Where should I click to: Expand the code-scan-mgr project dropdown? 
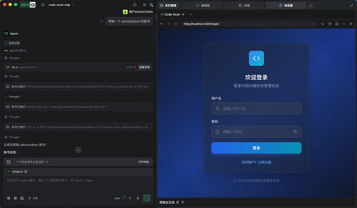coord(61,5)
